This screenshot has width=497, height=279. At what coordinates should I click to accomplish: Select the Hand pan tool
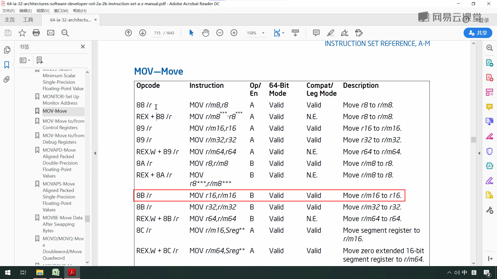pyautogui.click(x=206, y=33)
